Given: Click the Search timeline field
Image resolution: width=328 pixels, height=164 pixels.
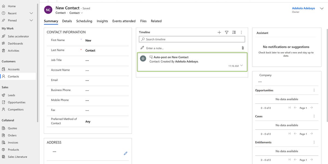Looking at the screenshot, I should coord(191,39).
